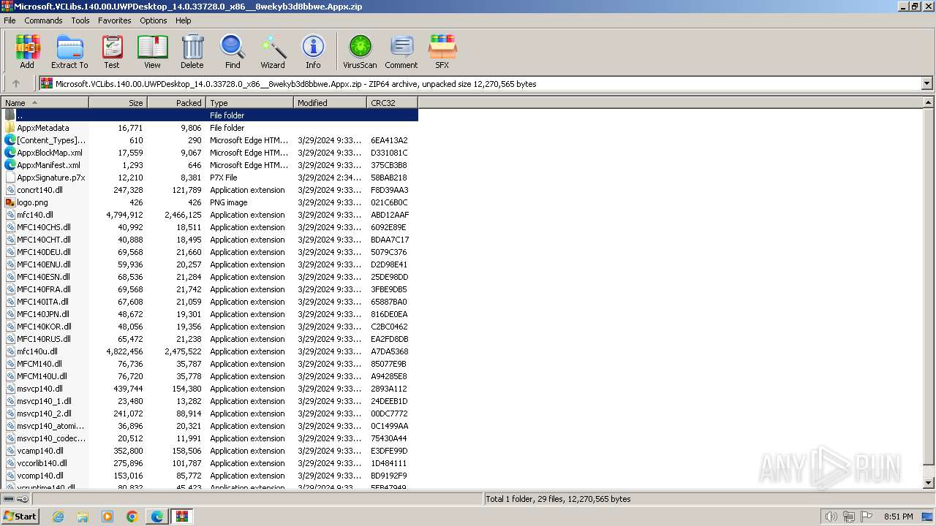This screenshot has width=936, height=526.
Task: Select MFCM140U.dll file
Action: pyautogui.click(x=210, y=376)
